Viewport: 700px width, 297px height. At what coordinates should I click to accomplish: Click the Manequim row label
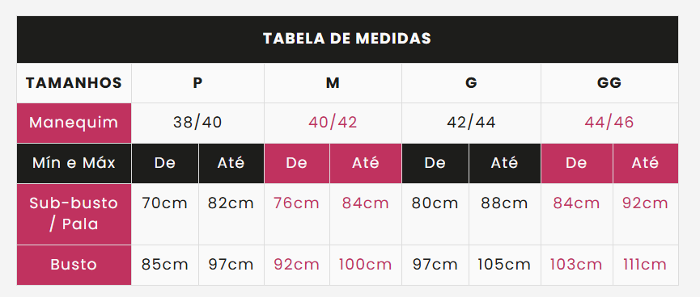point(74,123)
